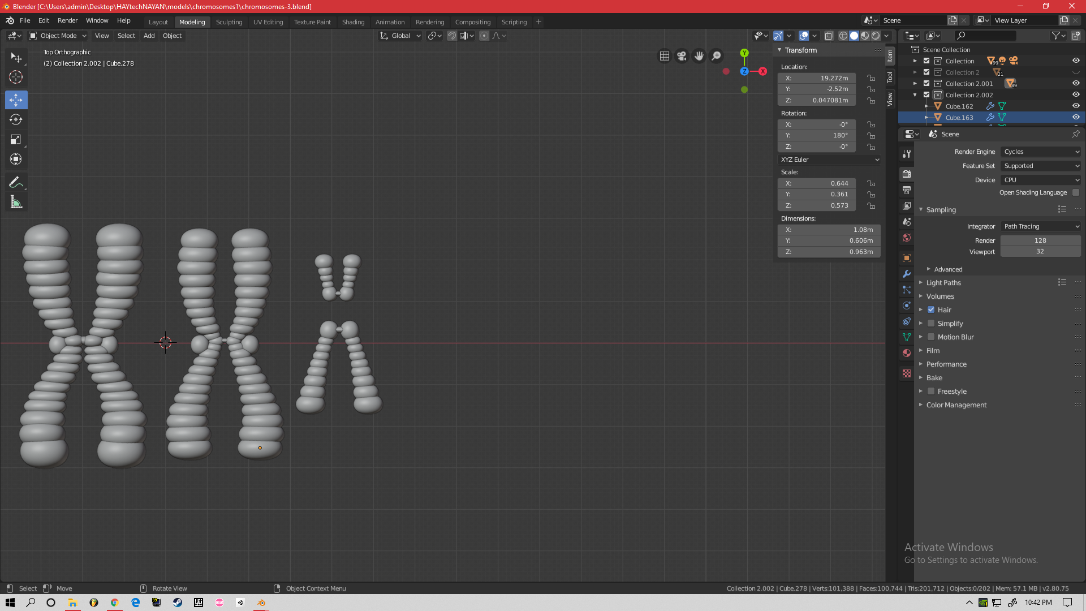Viewport: 1086px width, 611px height.
Task: Click Location X field 19.272m
Action: 817,78
